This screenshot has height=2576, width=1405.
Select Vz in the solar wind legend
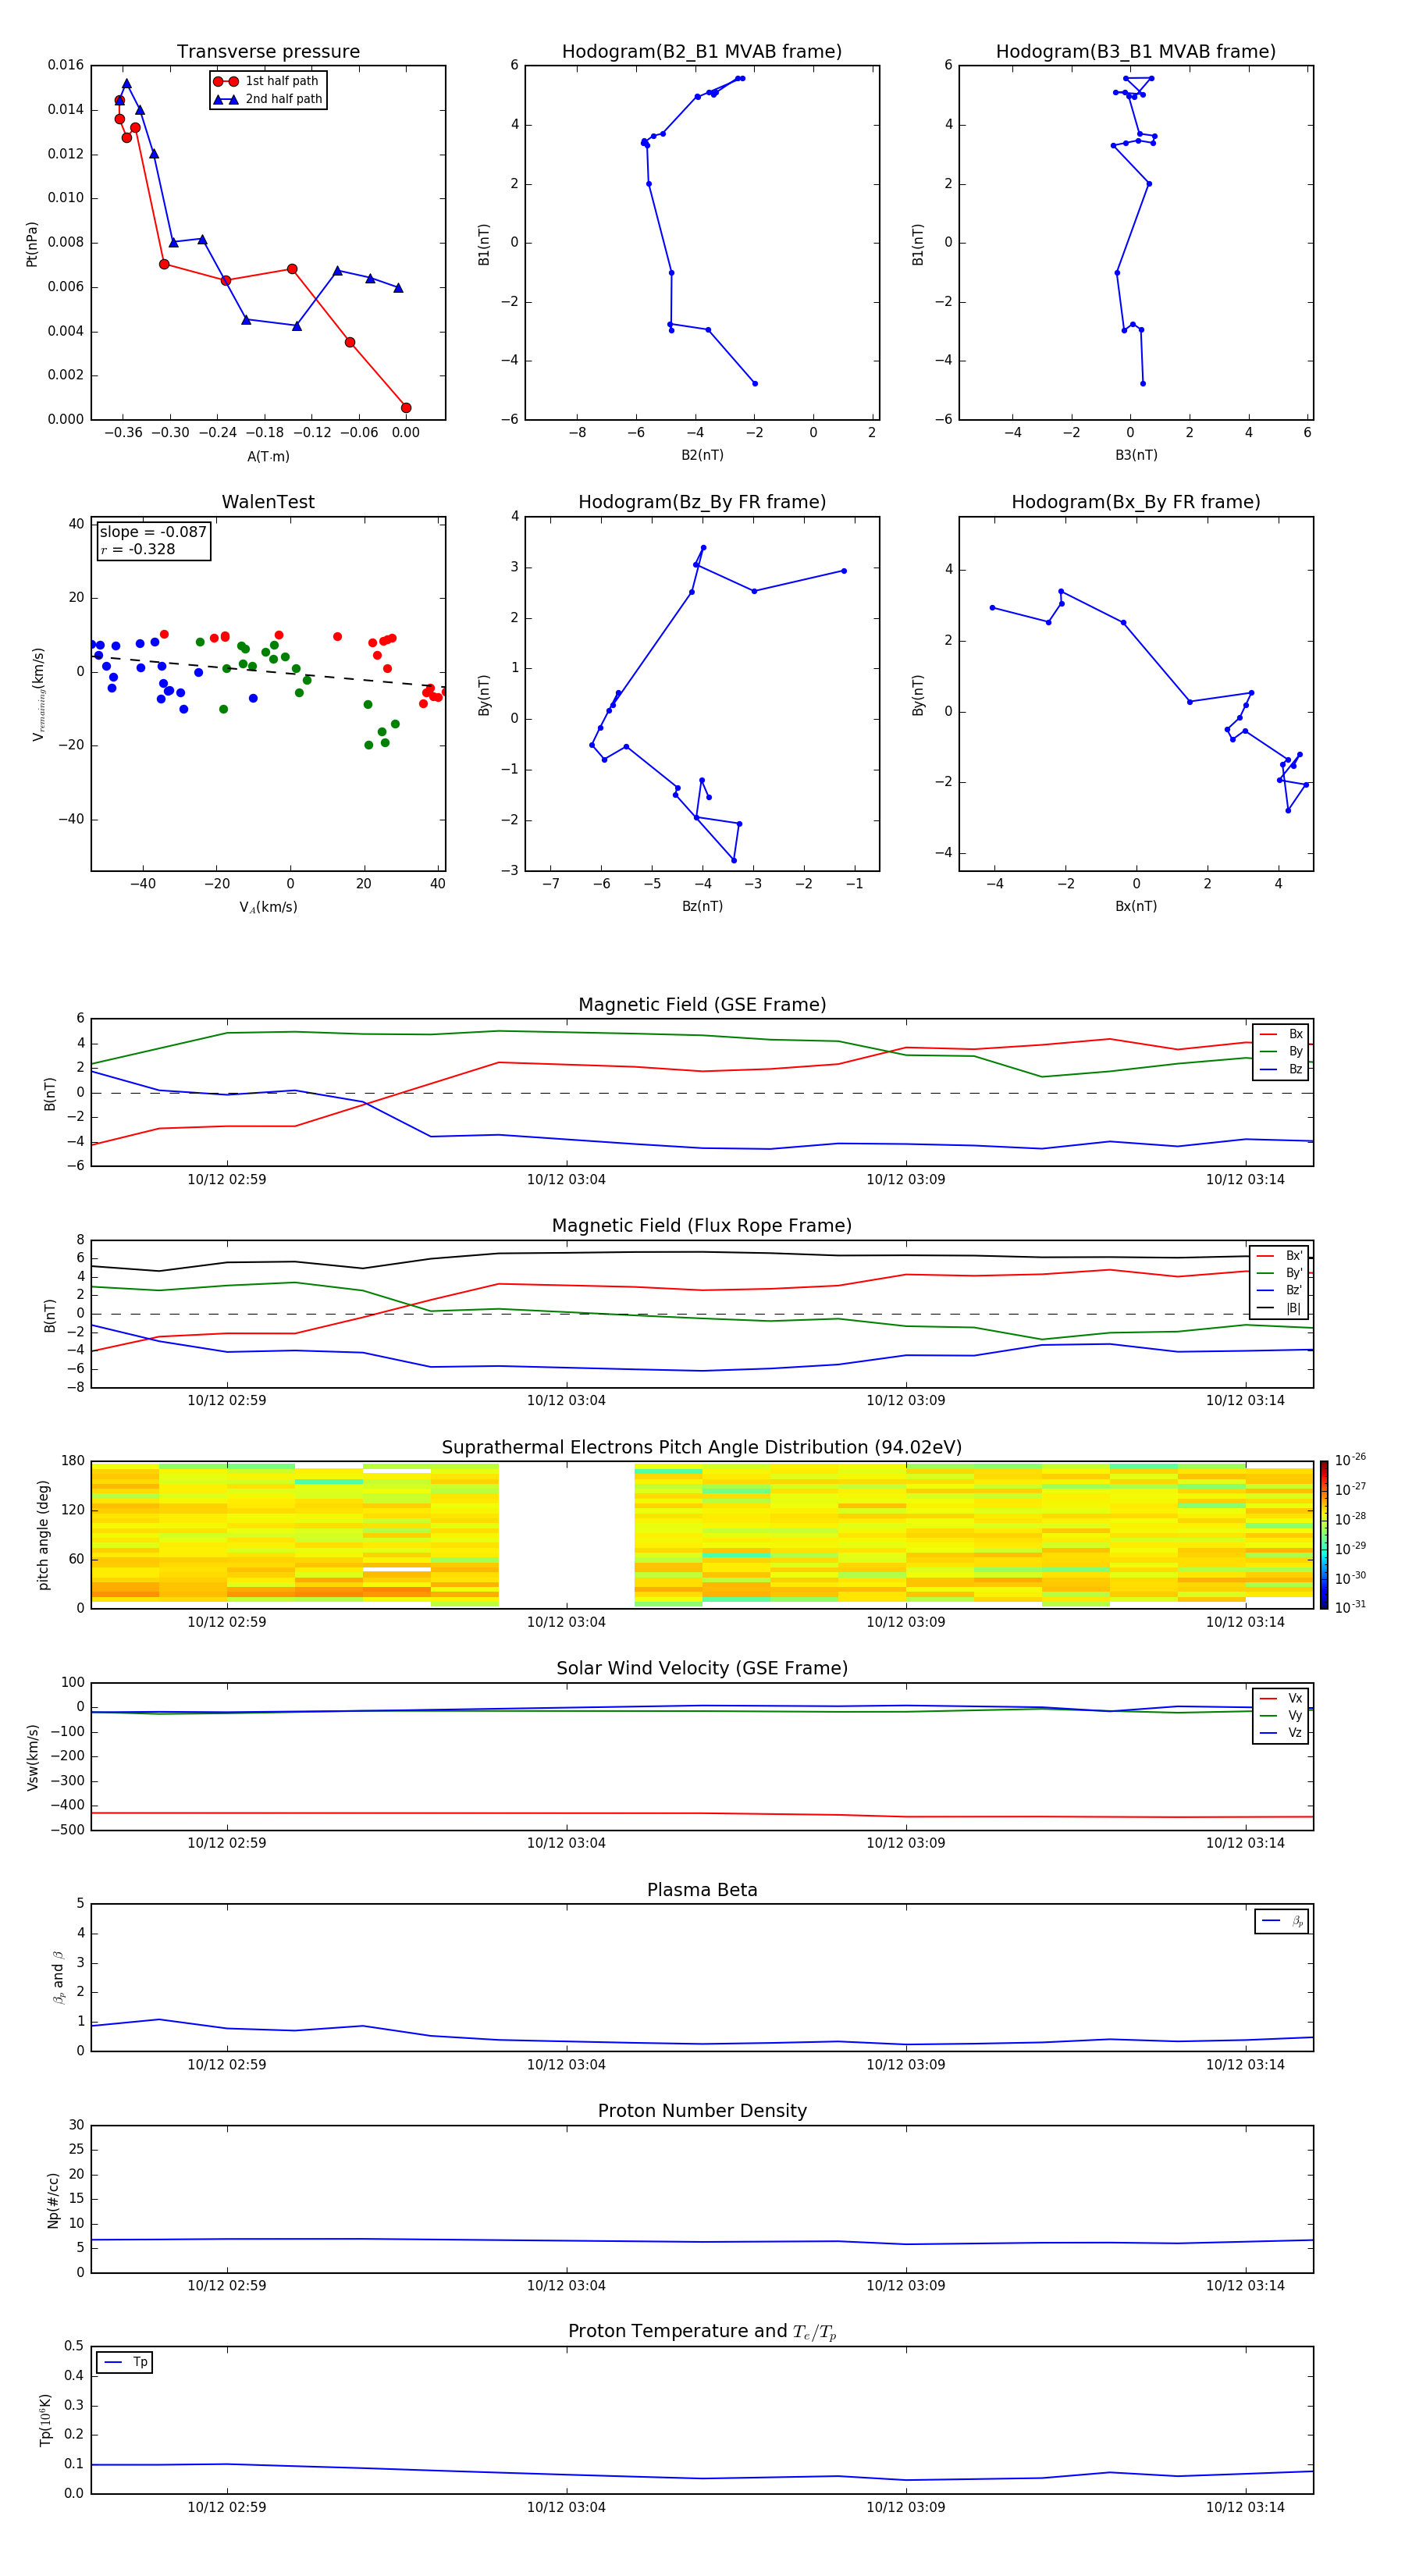pos(1281,1732)
